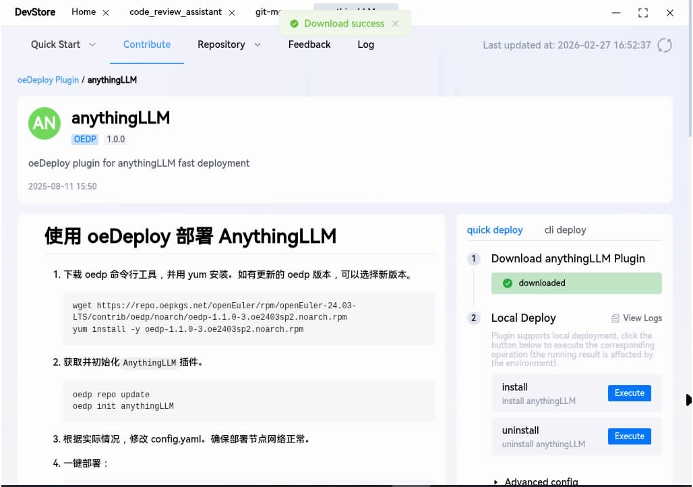This screenshot has width=693, height=487.
Task: Execute the uninstall anythingLLM operation
Action: [629, 436]
